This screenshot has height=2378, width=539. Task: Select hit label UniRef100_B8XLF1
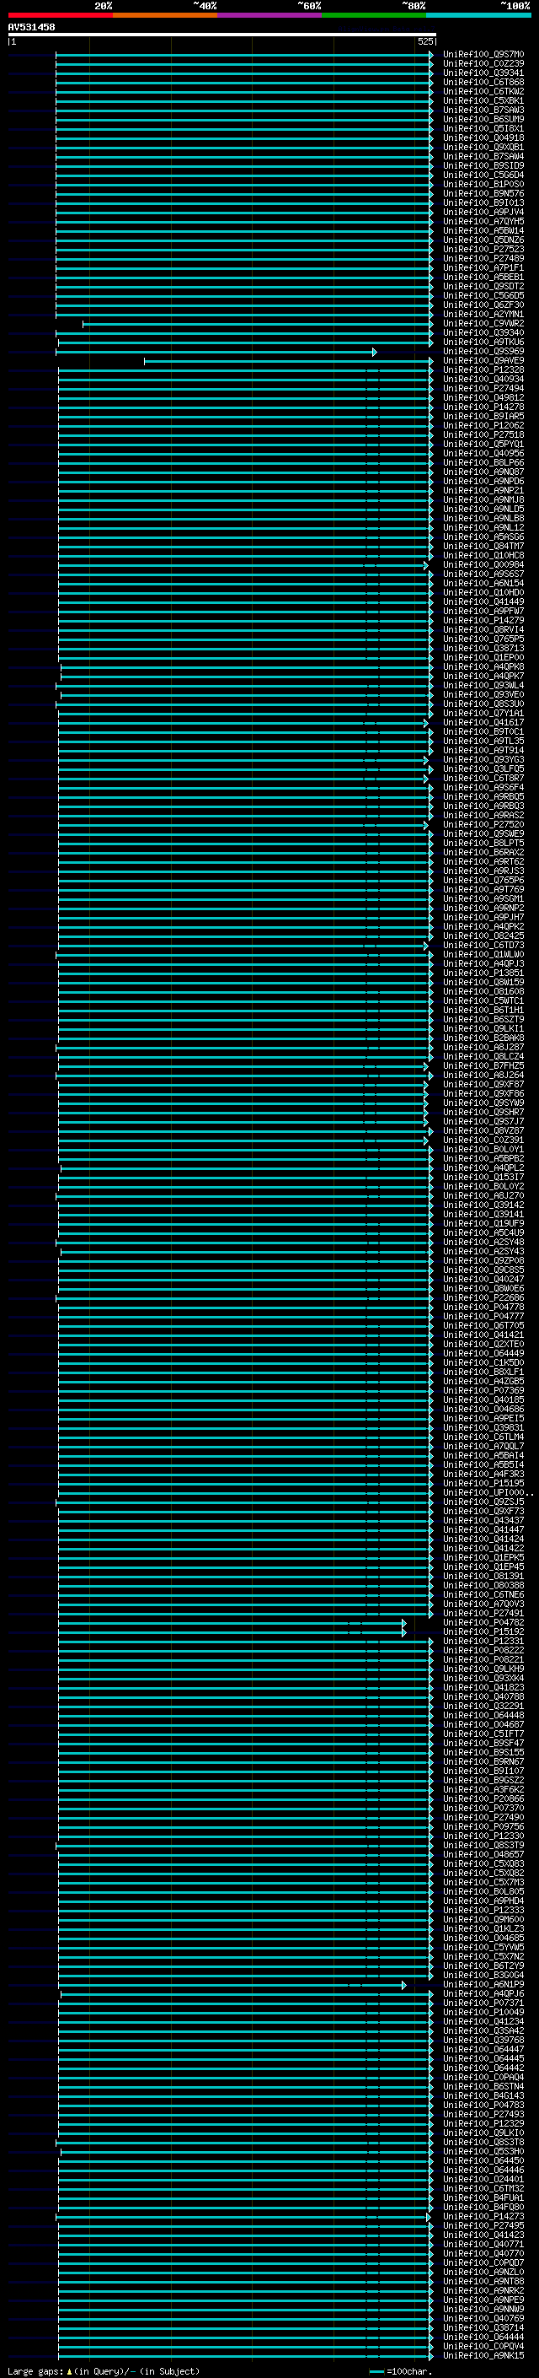pyautogui.click(x=483, y=1372)
